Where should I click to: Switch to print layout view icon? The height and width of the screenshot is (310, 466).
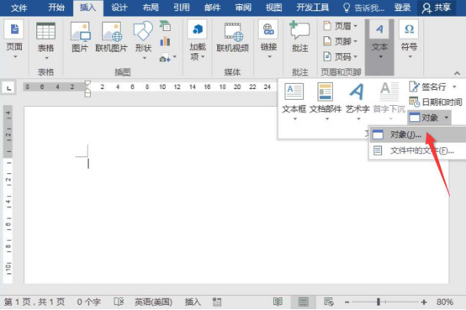pos(303,302)
